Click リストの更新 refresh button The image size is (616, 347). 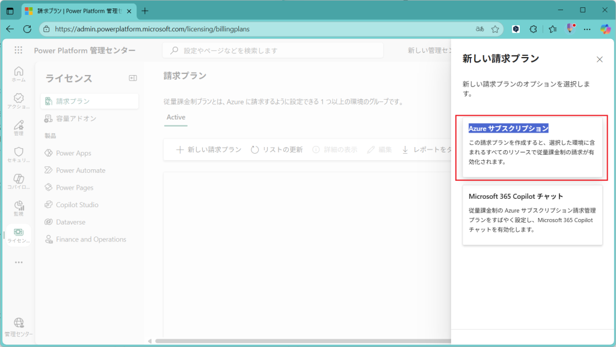click(277, 149)
